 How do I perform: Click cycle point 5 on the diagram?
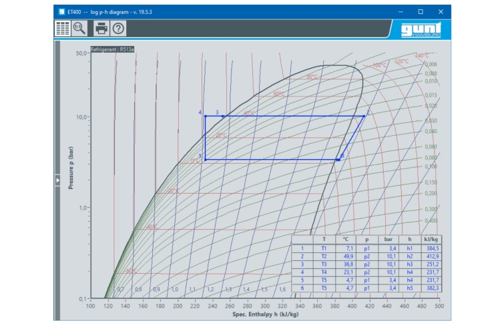[206, 159]
